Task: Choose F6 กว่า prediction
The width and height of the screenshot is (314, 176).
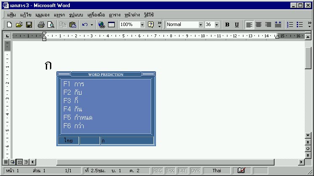Action: [x=74, y=126]
